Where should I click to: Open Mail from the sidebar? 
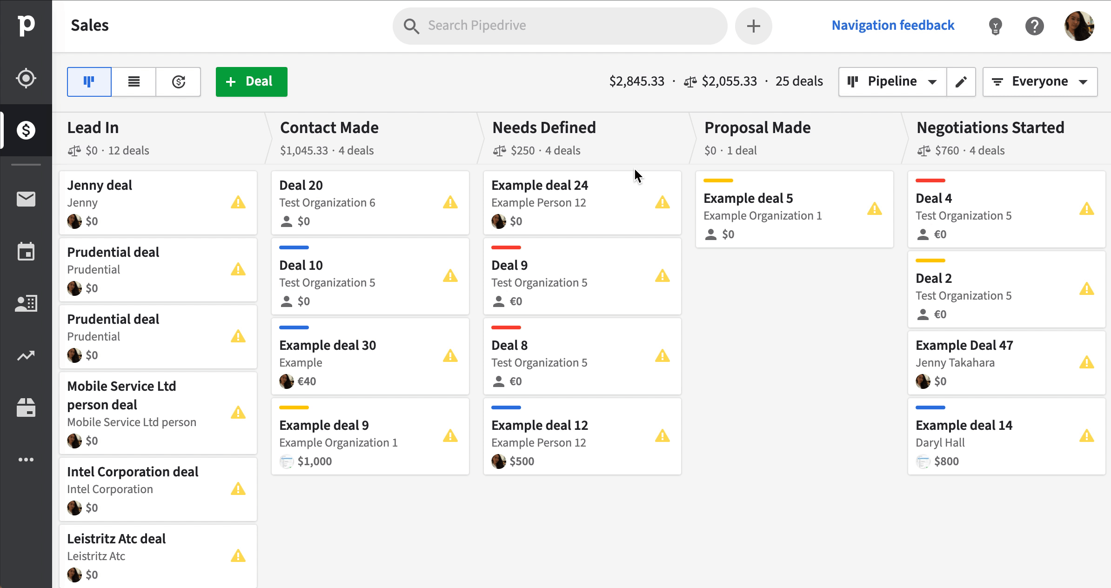[26, 199]
